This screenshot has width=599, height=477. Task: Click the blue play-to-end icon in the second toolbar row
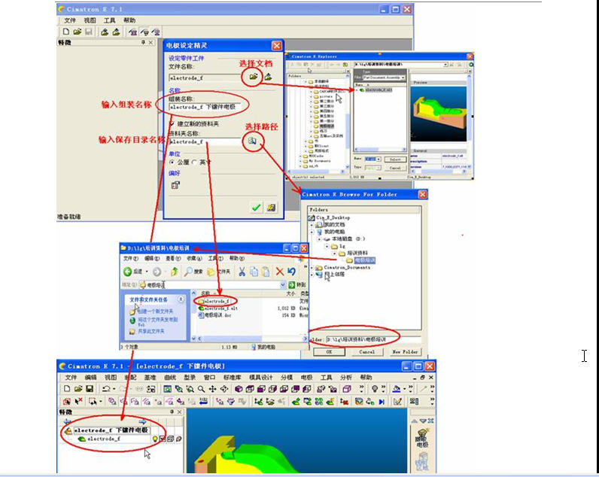tap(382, 401)
